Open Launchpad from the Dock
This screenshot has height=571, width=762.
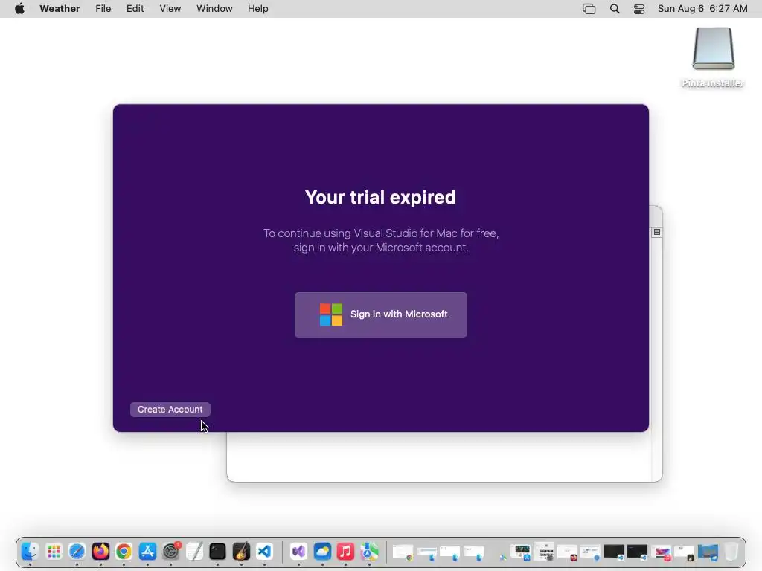(x=54, y=552)
